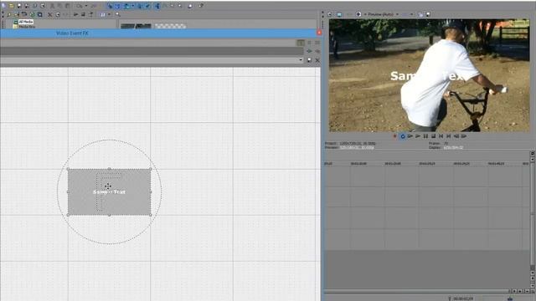The width and height of the screenshot is (536, 301).
Task: Open Project Video Properties in preview toolbar
Action: pos(329,14)
